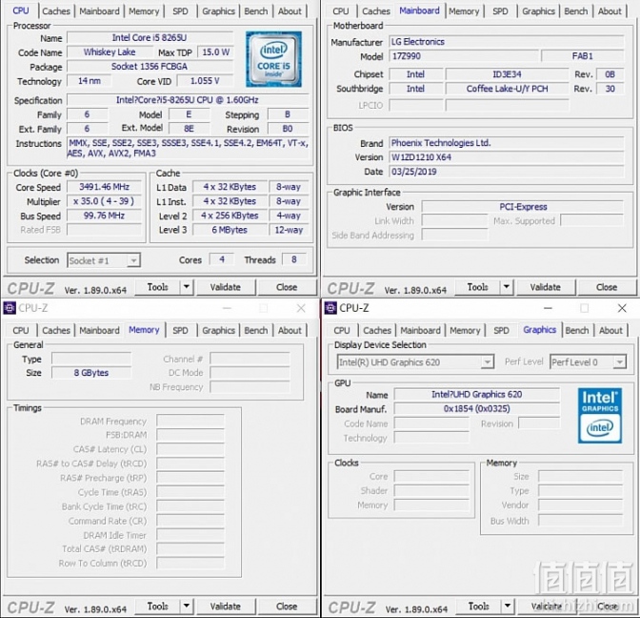Click Southbridge value Coffee Lake-U/Y PCH

point(507,89)
